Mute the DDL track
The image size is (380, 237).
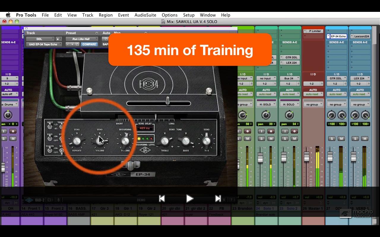point(341,139)
